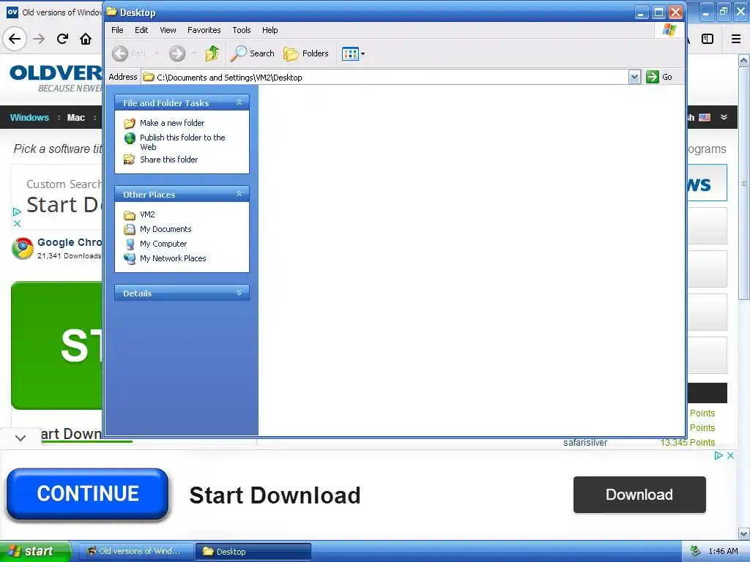Click the Start button
Screen dimensions: 750x562
pos(35,551)
